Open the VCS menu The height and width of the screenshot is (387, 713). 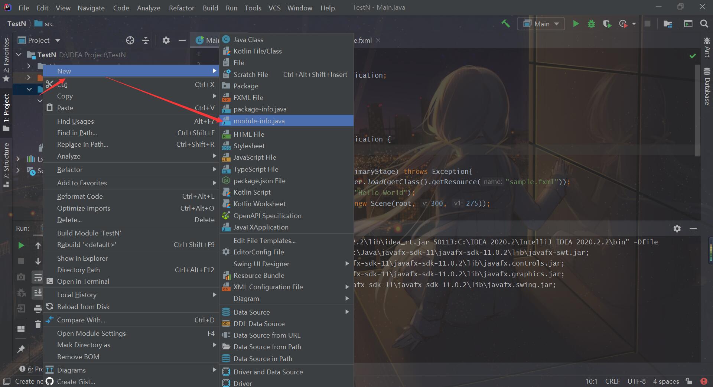tap(274, 8)
